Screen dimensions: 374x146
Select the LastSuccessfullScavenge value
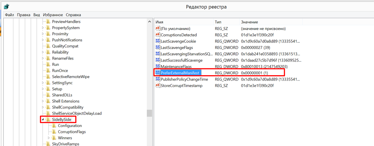click(181, 60)
